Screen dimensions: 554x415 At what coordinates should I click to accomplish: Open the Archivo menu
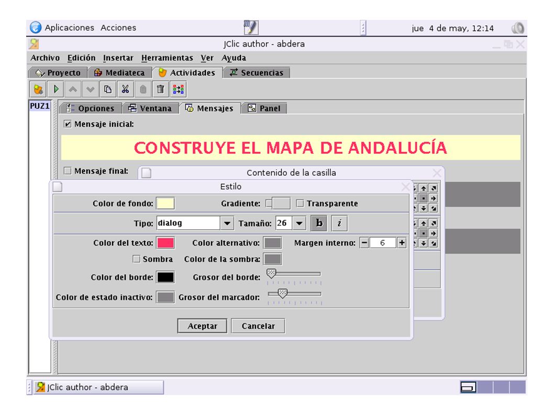coord(45,58)
